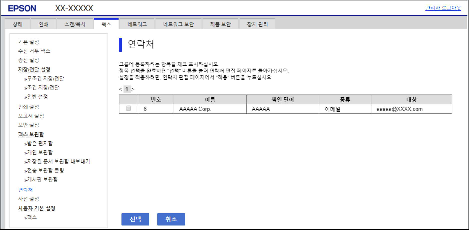Check the checkbox for AAAAA Corp. contact
469x230 pixels.
point(128,108)
